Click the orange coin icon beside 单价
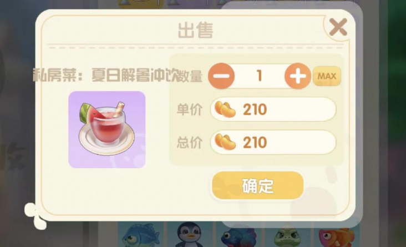This screenshot has width=406, height=247. click(x=225, y=109)
